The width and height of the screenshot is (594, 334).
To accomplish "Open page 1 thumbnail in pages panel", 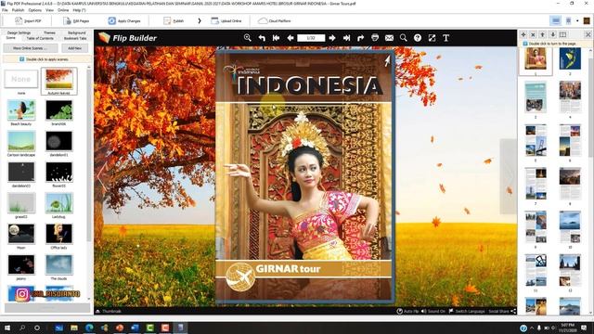I will tap(536, 58).
